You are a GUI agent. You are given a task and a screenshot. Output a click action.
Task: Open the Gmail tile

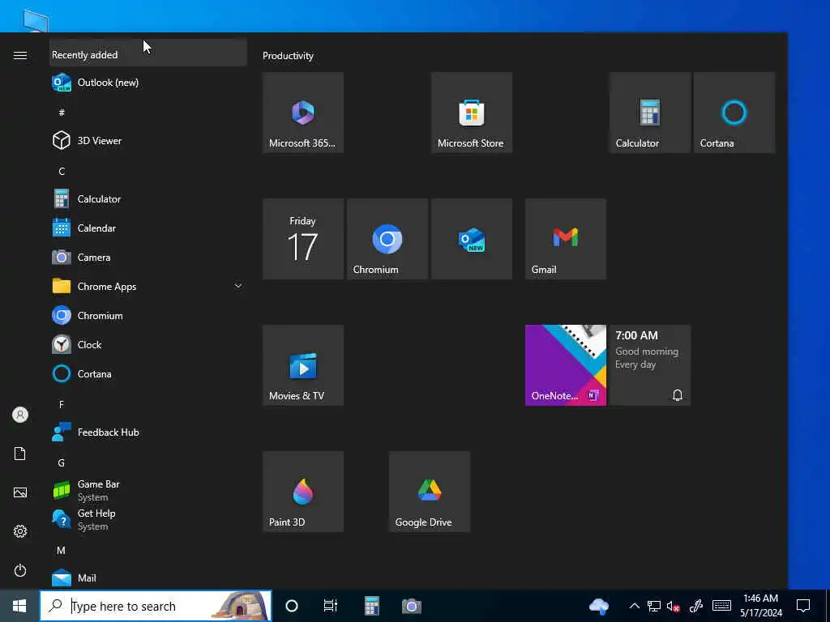pyautogui.click(x=565, y=239)
